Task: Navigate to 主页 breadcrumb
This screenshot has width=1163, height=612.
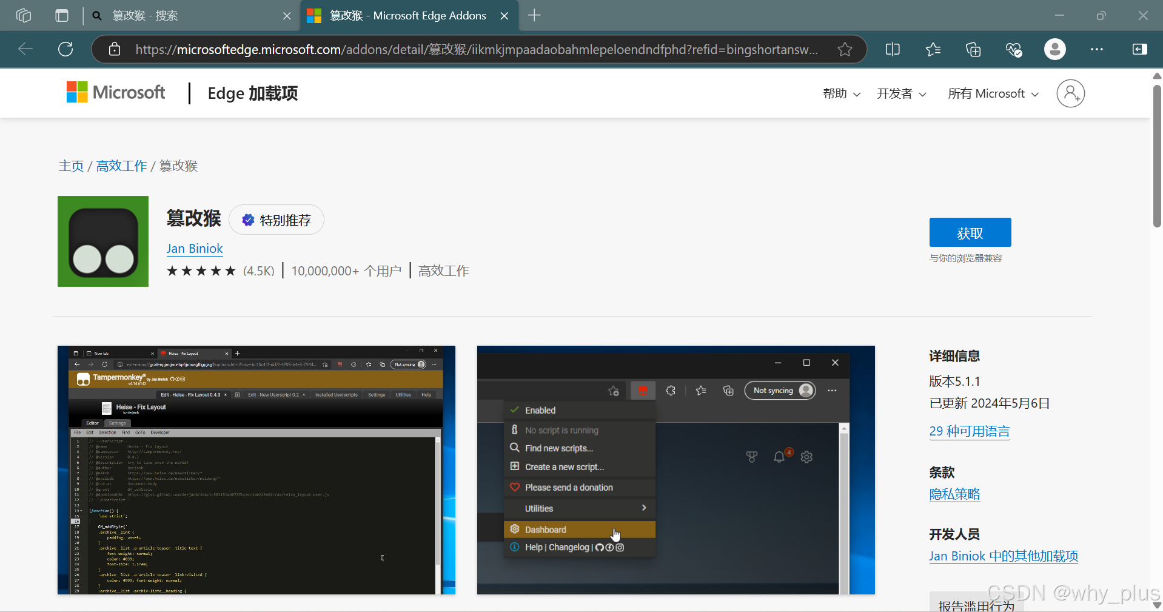Action: (x=71, y=166)
